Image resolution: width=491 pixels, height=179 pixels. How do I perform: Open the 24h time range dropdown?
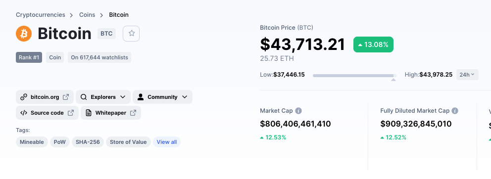467,75
